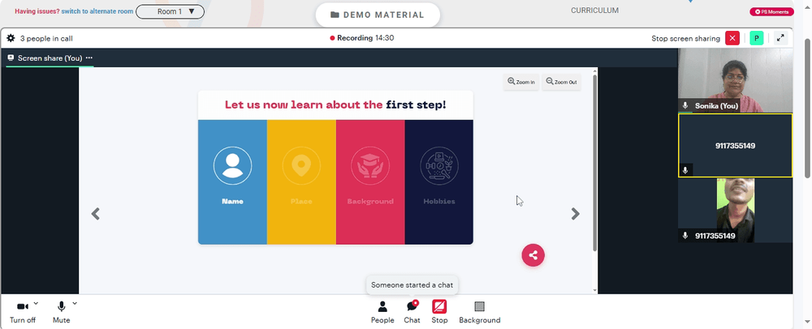Open microphone options chevron
812x329 pixels.
tap(75, 303)
